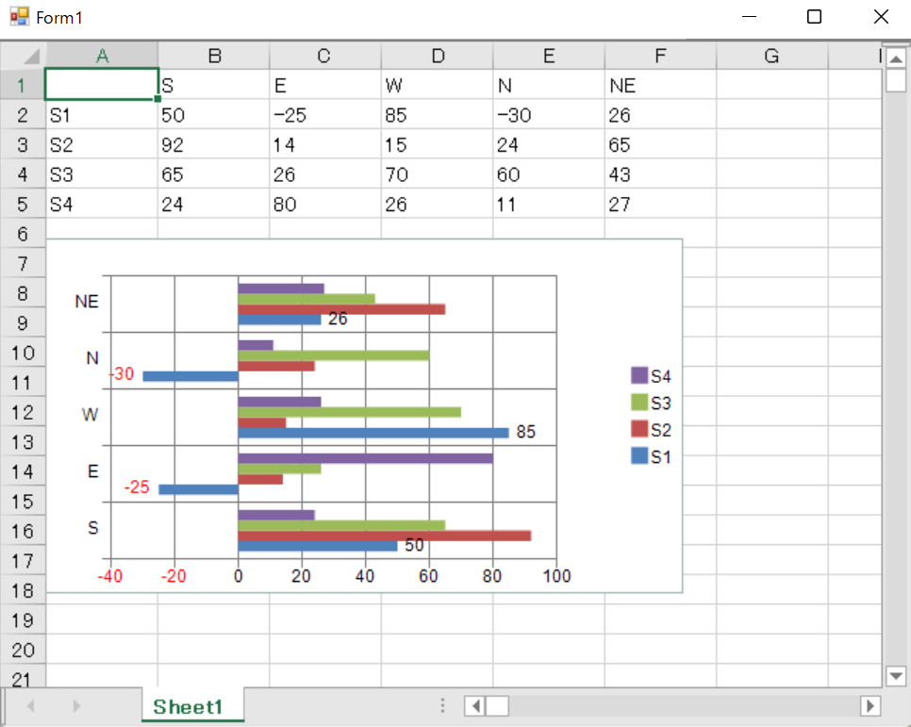Select row 6 header
The height and width of the screenshot is (727, 911).
(23, 234)
